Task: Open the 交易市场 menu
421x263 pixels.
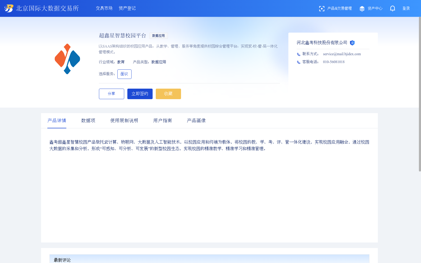Action: click(x=104, y=8)
